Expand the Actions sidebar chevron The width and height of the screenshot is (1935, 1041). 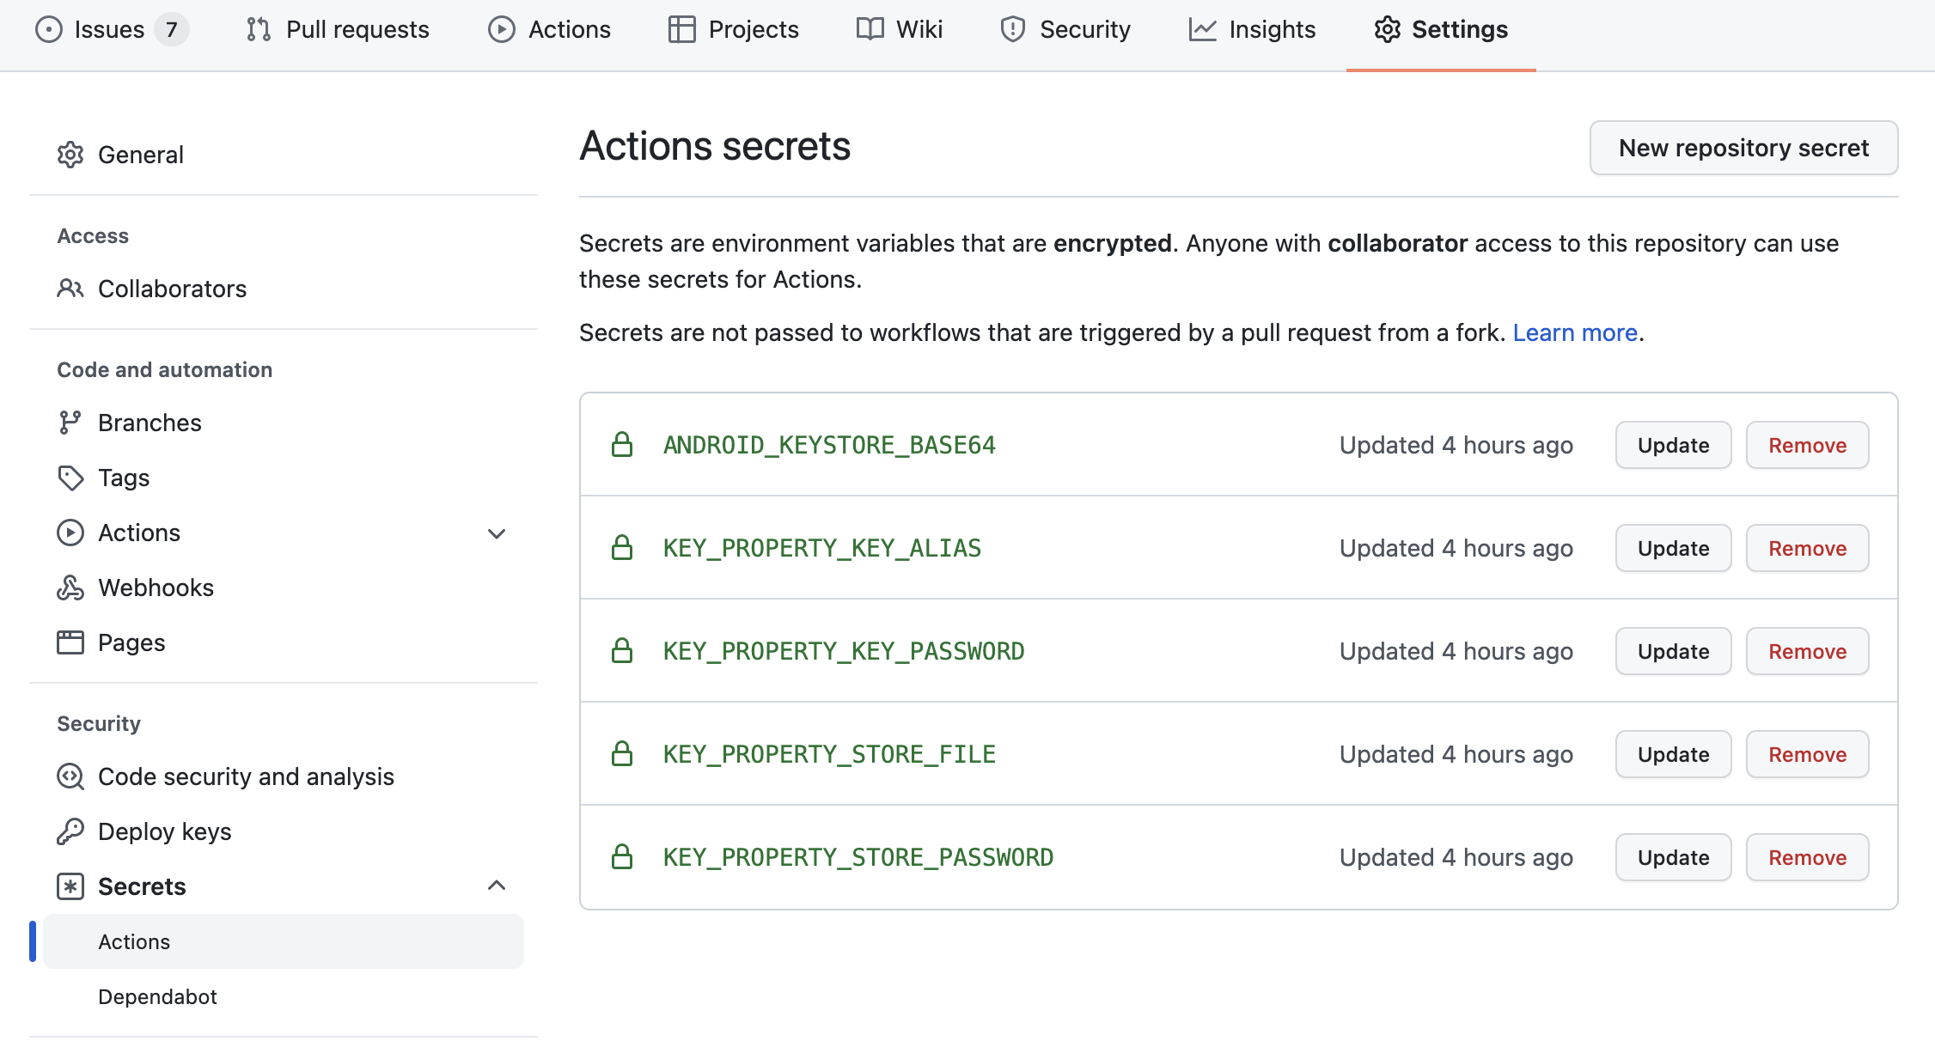[497, 533]
